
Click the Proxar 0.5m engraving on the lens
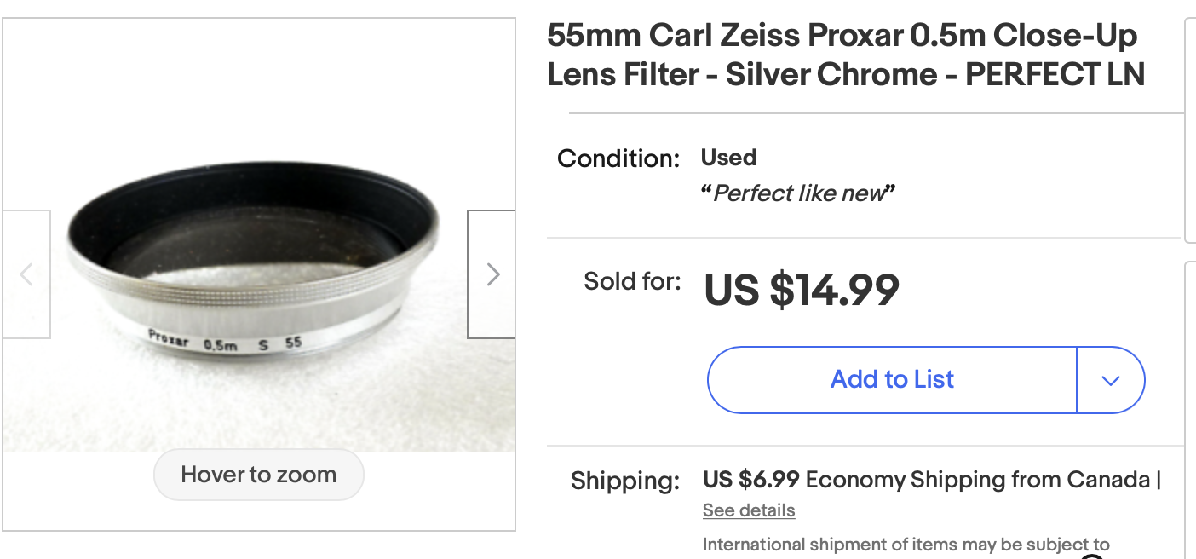[193, 341]
